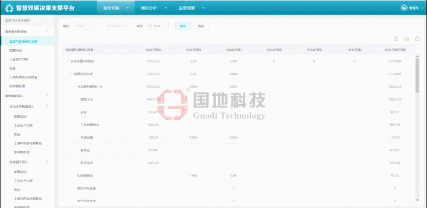Viewport: 427px width, 208px height.
Task: Collapse the 能源活动总计 table row
Action: (x=71, y=74)
